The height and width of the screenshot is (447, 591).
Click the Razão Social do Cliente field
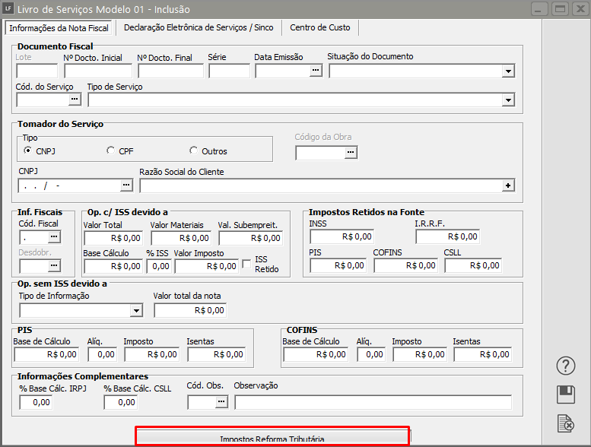point(321,185)
